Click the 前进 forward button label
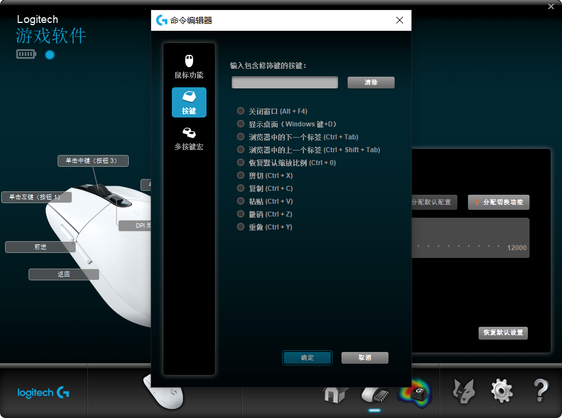Viewport: 562px width, 418px height. (40, 247)
